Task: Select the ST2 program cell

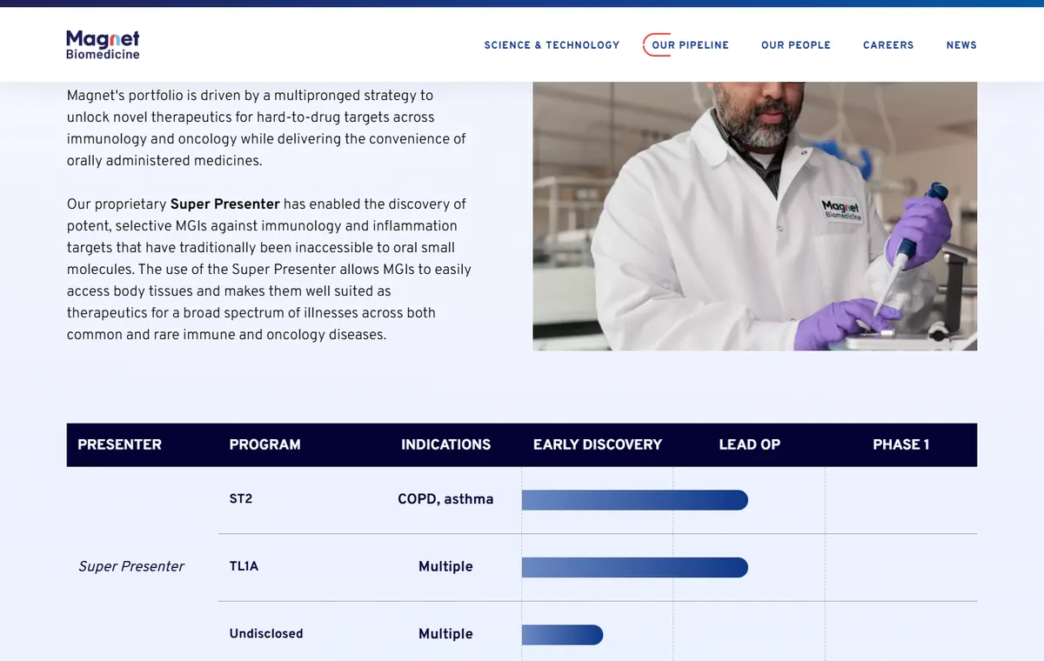Action: click(x=241, y=499)
